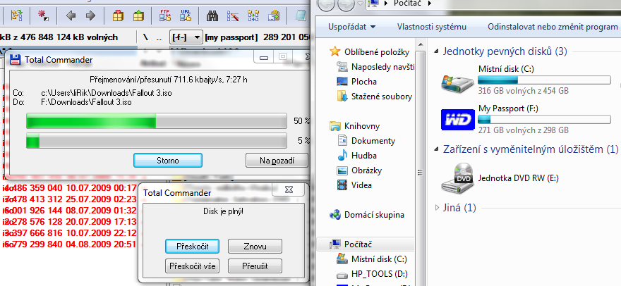Collapse Jednotky pevných disků group
The image size is (621, 286).
pyautogui.click(x=436, y=51)
